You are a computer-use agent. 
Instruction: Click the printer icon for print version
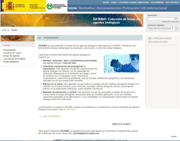(150, 38)
